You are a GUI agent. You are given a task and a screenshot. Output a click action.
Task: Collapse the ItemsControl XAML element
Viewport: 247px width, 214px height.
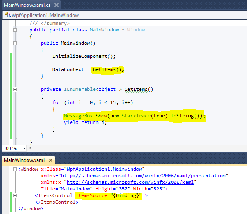click(x=15, y=196)
